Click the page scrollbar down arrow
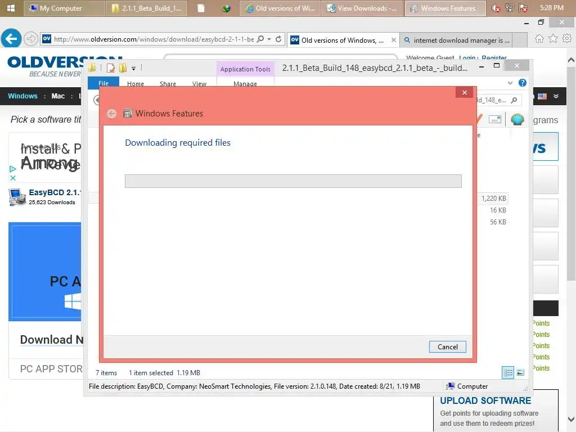 pyautogui.click(x=571, y=419)
